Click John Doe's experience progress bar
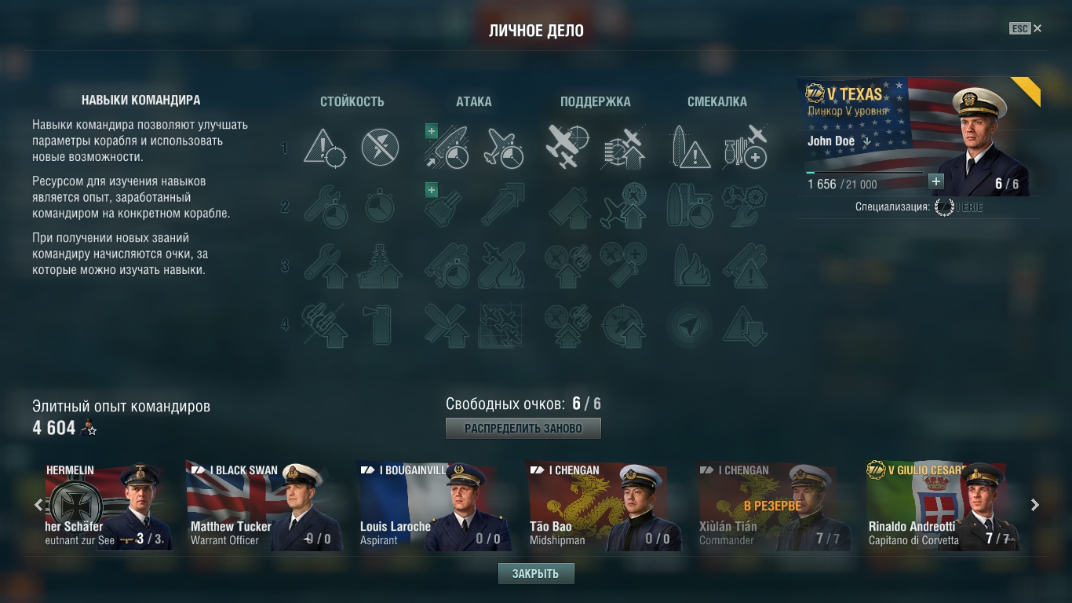This screenshot has height=603, width=1072. 865,172
